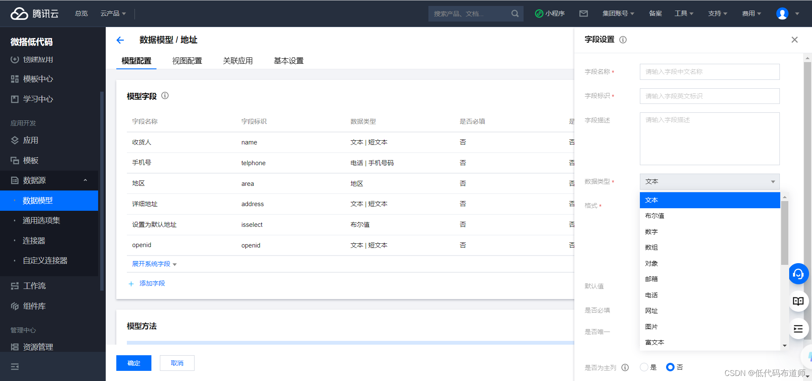Viewport: 812px width, 381px height.
Task: Select 富文本 from data type list
Action: click(x=710, y=343)
